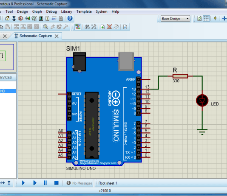Click the Exit to Parent Sheet icon
The height and width of the screenshot is (196, 227).
point(116,27)
